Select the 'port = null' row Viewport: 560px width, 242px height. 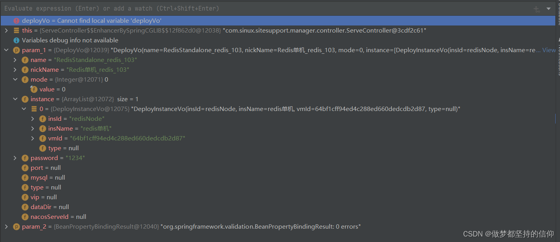click(x=278, y=168)
